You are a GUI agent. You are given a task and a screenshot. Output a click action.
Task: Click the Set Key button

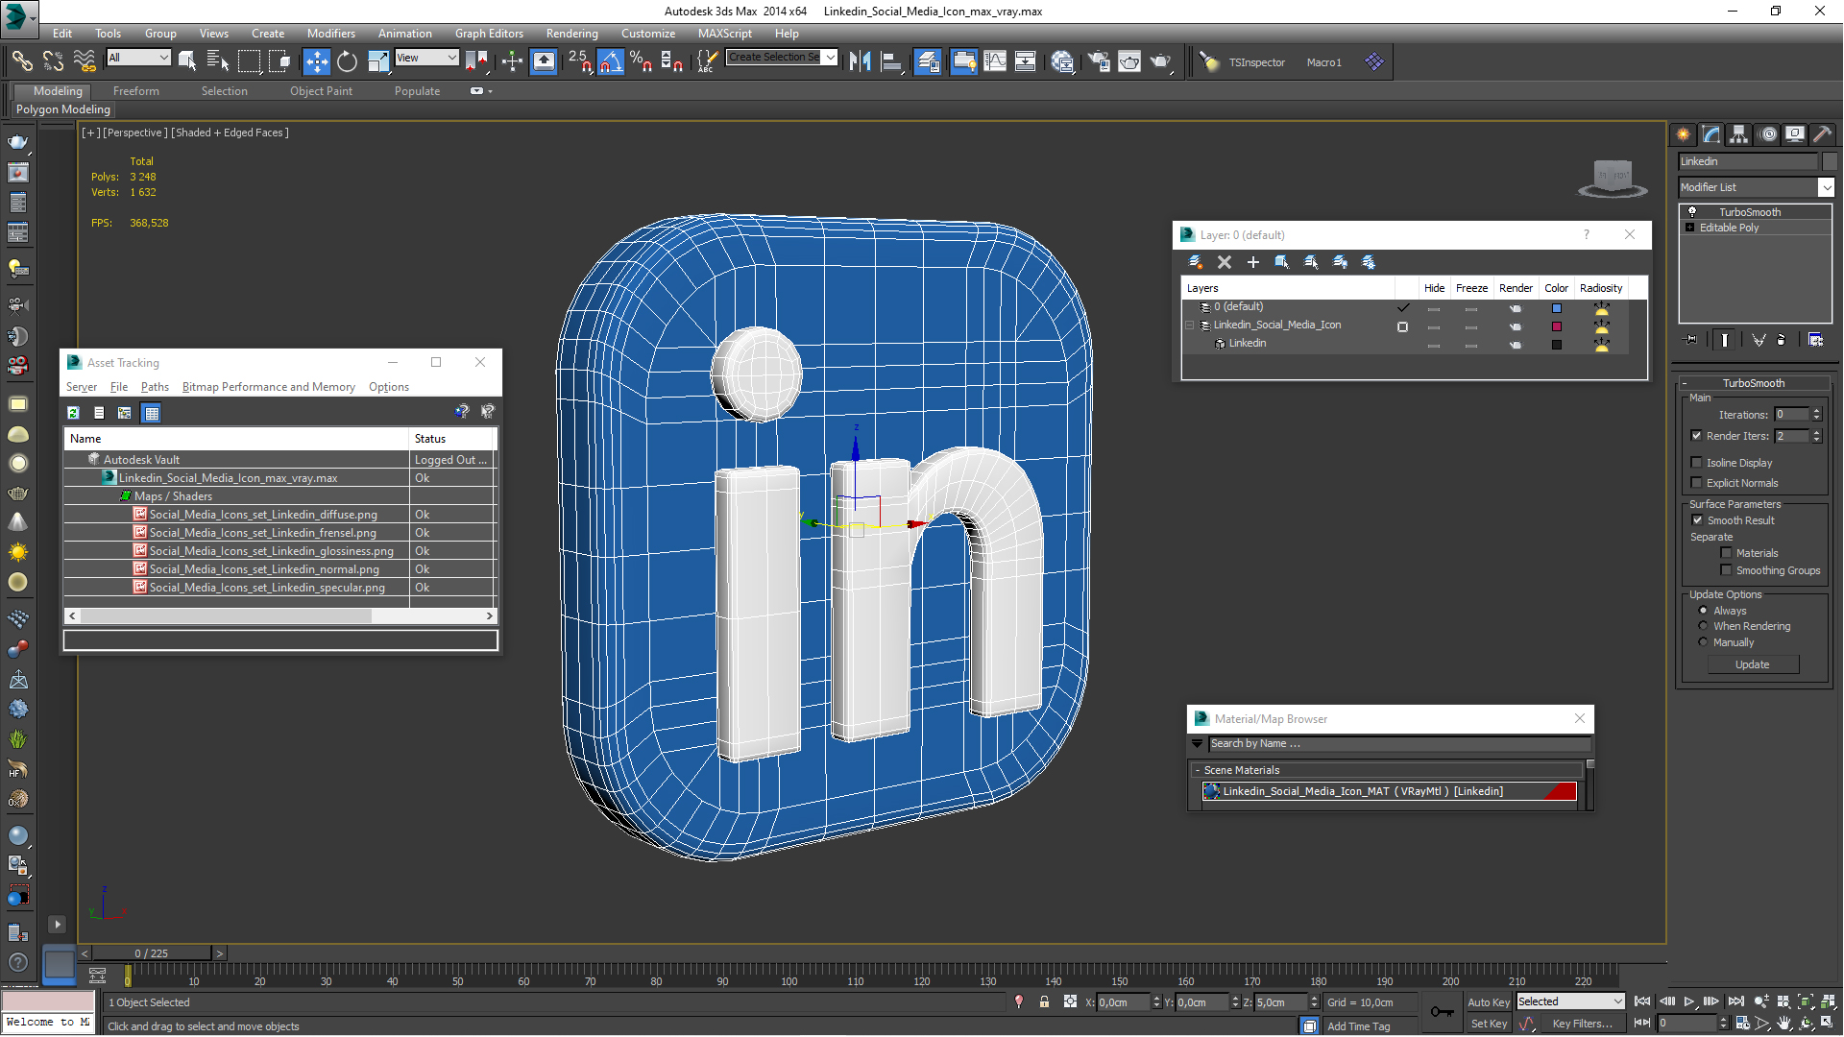(1489, 1024)
